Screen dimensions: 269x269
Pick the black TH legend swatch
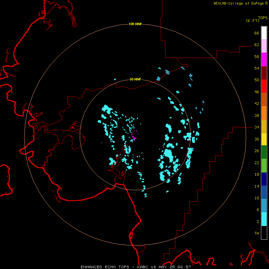click(264, 233)
